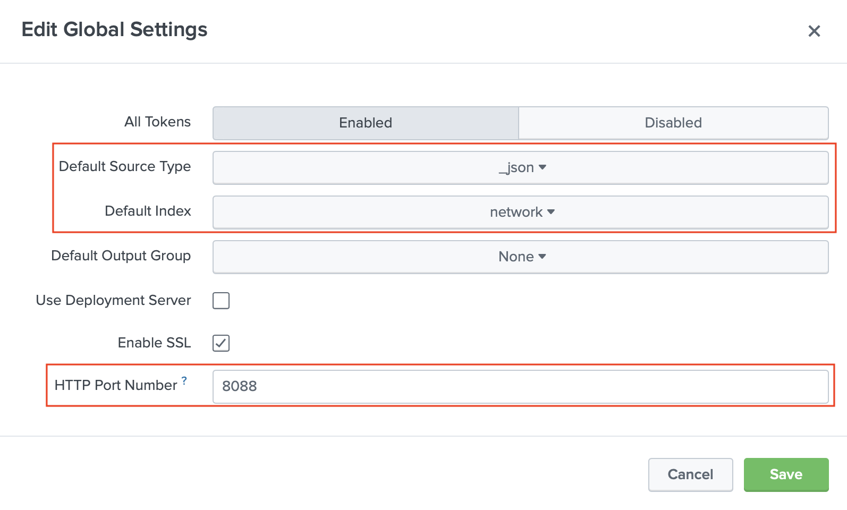Click the Use Deployment Server label

point(113,300)
